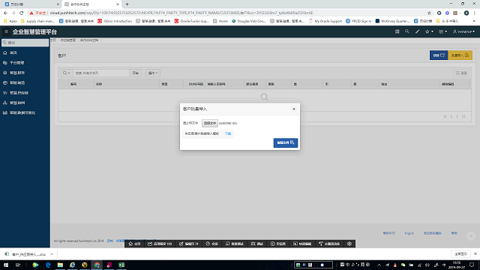Click the blue upload file button in dialog
480x270 pixels.
[x=285, y=142]
